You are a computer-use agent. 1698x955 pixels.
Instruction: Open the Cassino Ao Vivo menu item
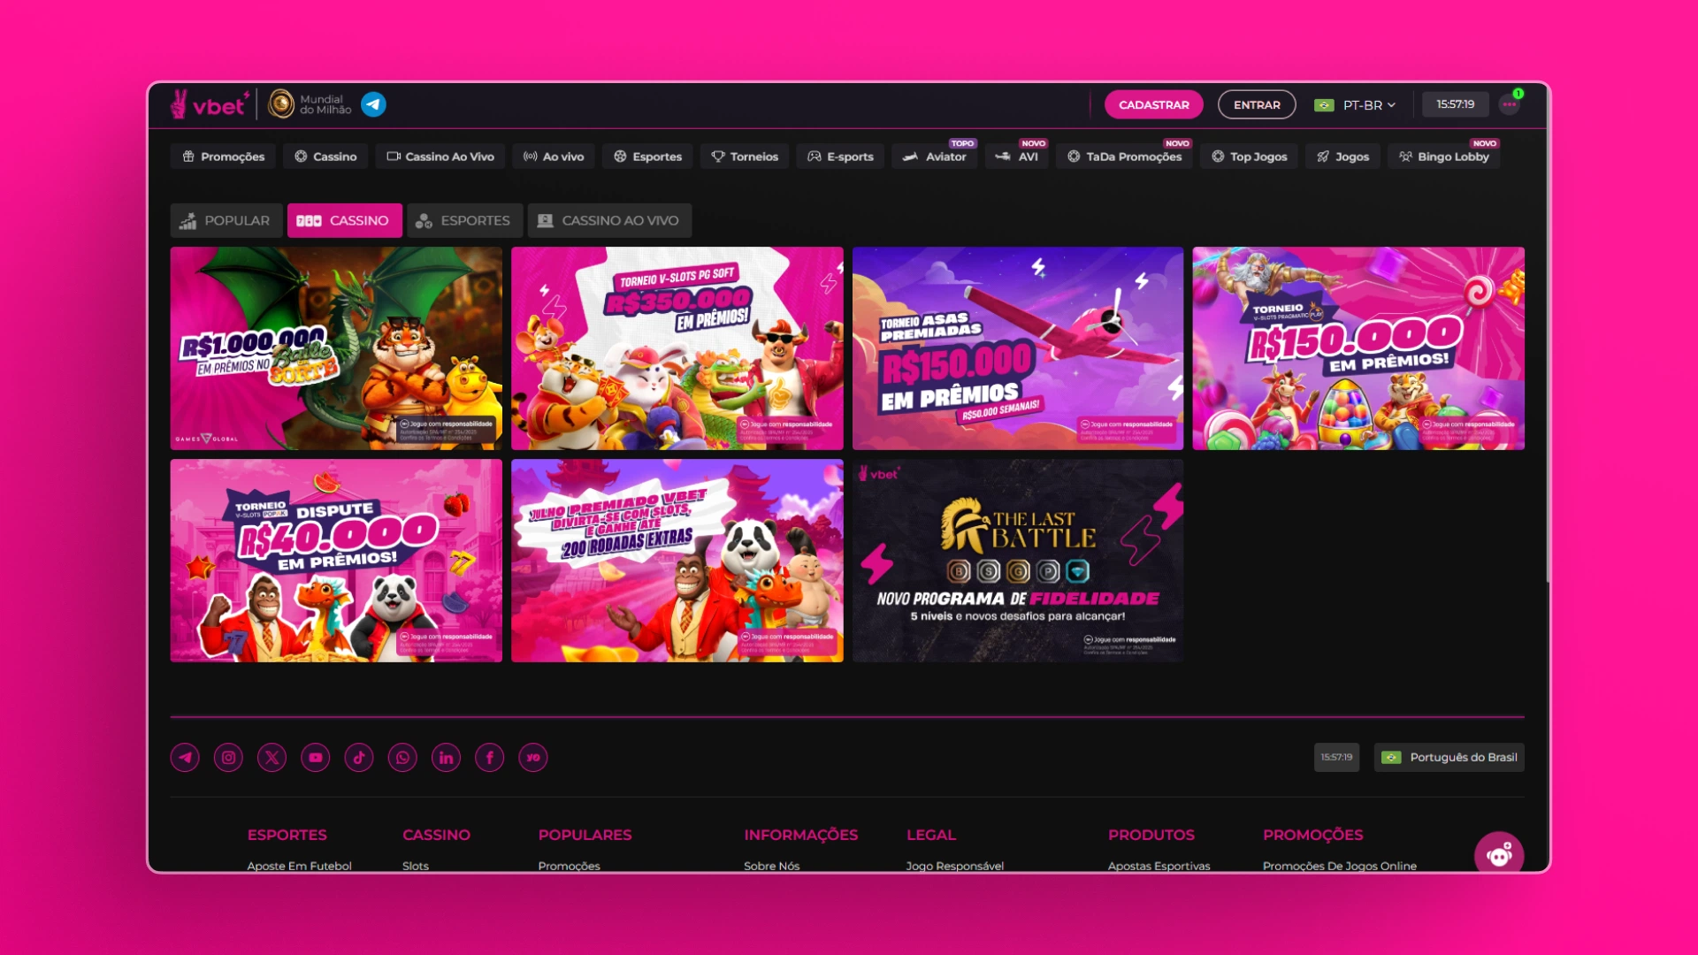click(440, 157)
